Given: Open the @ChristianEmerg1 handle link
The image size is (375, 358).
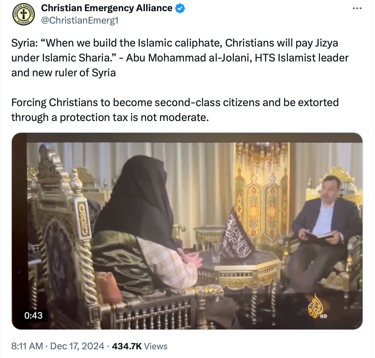Looking at the screenshot, I should pyautogui.click(x=80, y=20).
